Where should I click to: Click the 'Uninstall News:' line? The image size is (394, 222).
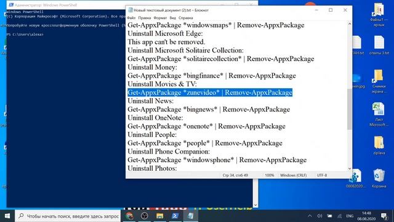(150, 101)
